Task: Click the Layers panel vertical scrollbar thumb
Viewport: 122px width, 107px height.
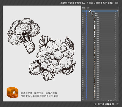Action: (x=118, y=14)
